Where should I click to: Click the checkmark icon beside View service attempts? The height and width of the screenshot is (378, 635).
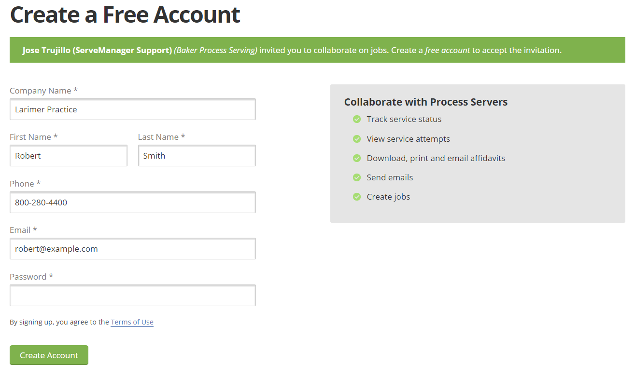pyautogui.click(x=356, y=138)
